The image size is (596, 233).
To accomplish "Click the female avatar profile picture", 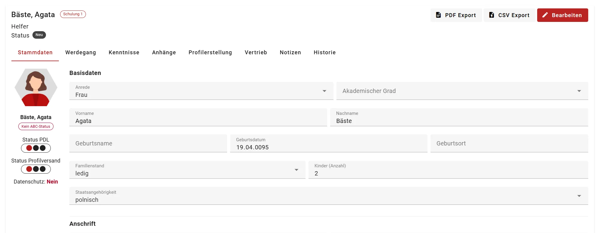I will (x=36, y=87).
